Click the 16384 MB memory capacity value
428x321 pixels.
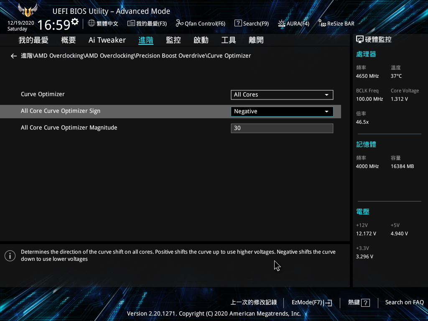[x=403, y=166]
